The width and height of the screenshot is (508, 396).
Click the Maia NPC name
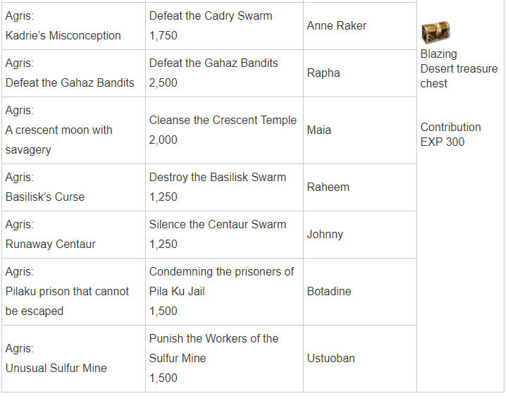(318, 130)
